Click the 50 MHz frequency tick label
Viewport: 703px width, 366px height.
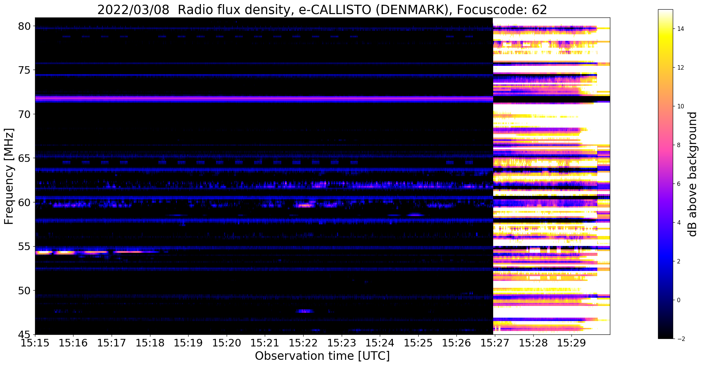click(24, 291)
